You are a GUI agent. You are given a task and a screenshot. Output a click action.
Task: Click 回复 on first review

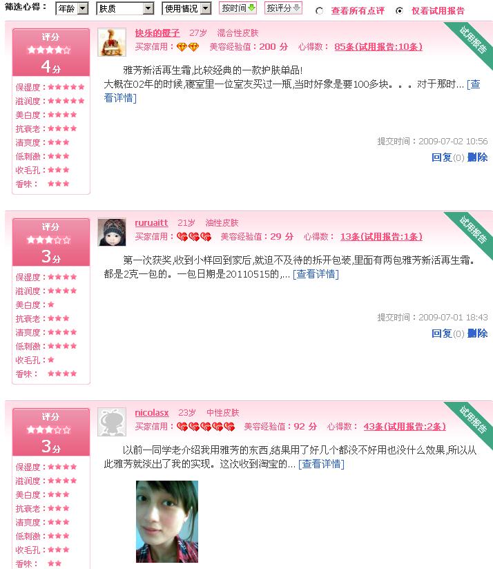441,157
